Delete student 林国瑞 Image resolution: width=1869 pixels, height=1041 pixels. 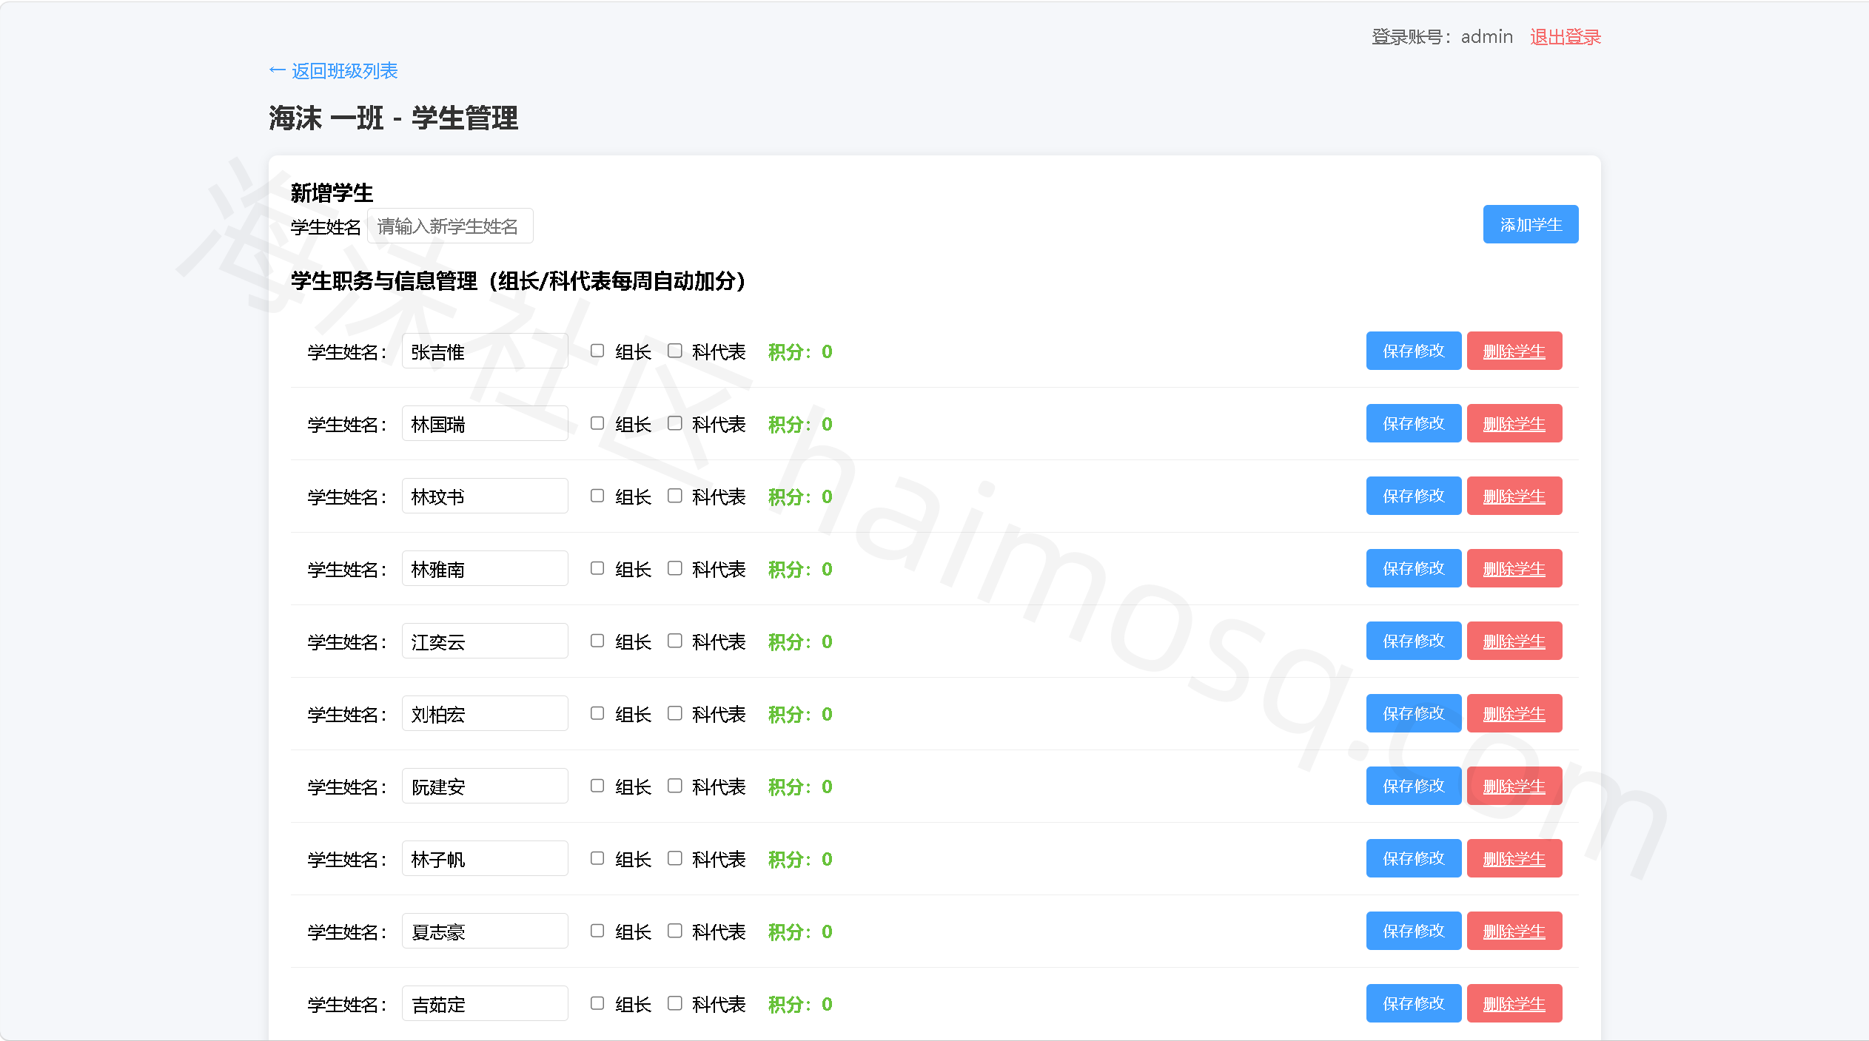[1514, 423]
